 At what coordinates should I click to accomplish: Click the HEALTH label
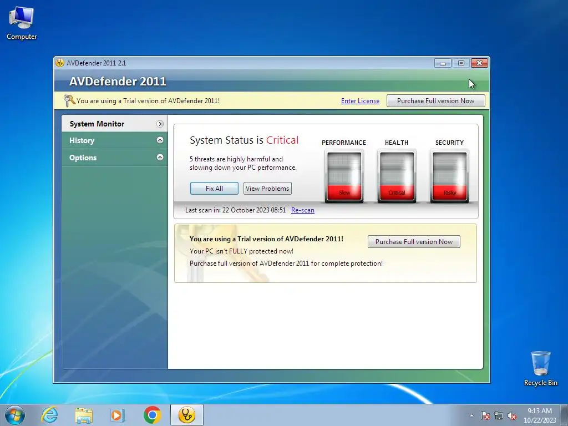click(x=397, y=143)
